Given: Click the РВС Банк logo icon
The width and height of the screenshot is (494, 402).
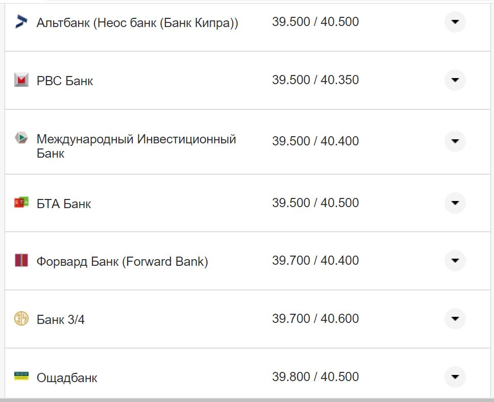Looking at the screenshot, I should (x=21, y=80).
